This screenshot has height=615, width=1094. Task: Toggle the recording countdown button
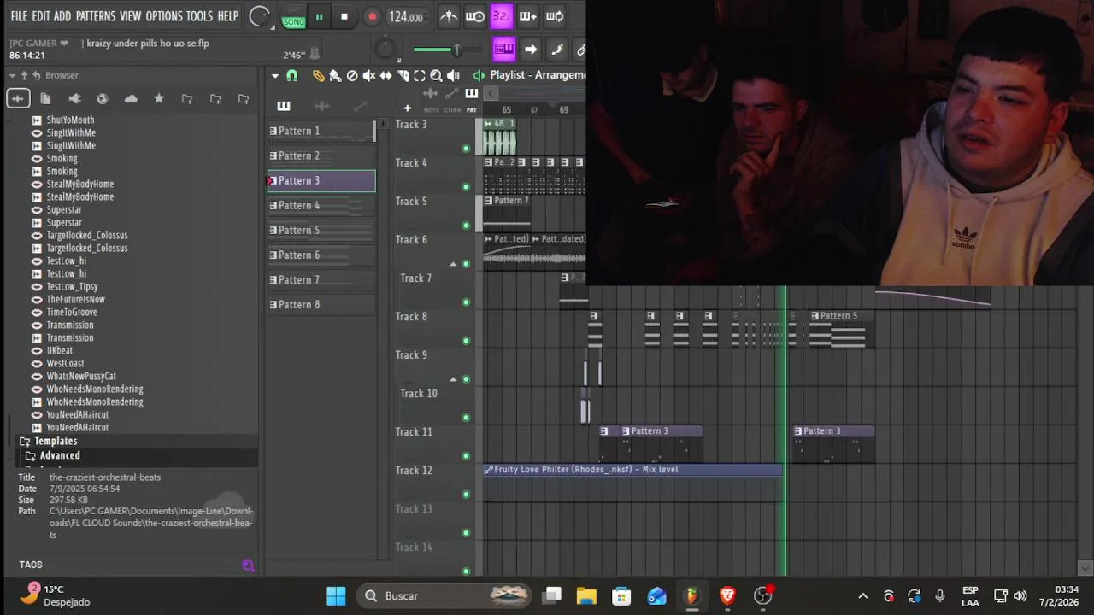[501, 16]
